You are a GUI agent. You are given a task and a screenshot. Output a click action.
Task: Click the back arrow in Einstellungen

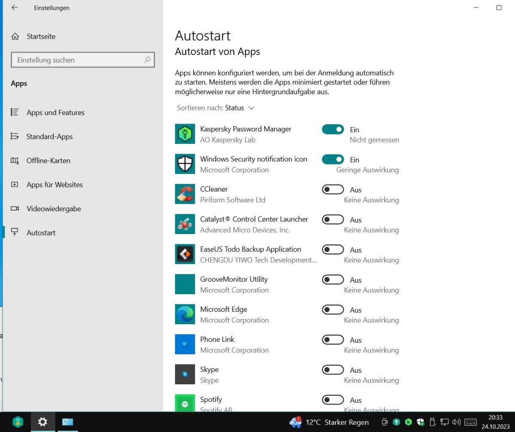pyautogui.click(x=15, y=8)
